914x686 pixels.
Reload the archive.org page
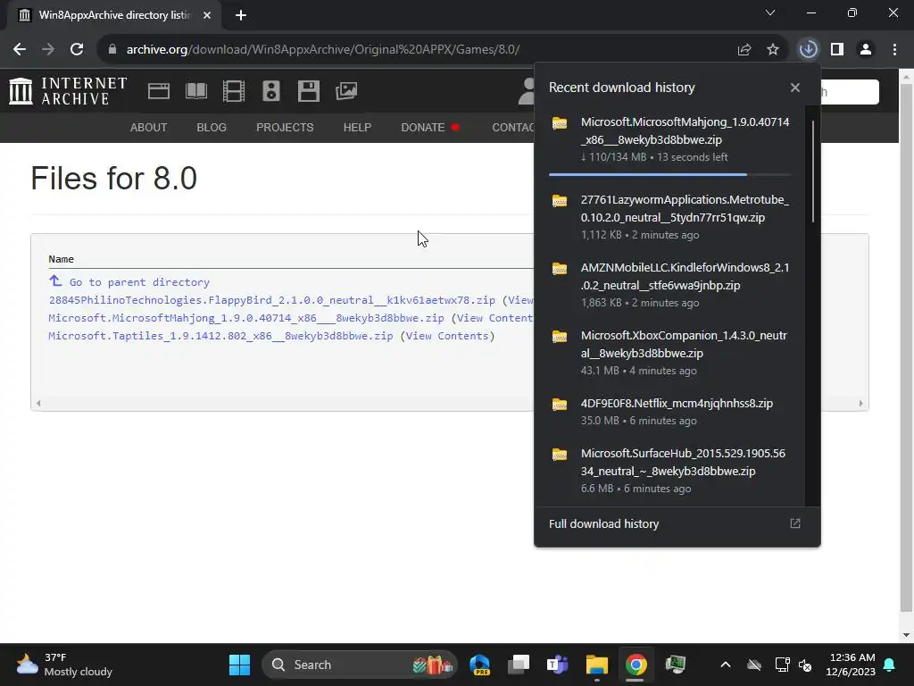coord(77,49)
